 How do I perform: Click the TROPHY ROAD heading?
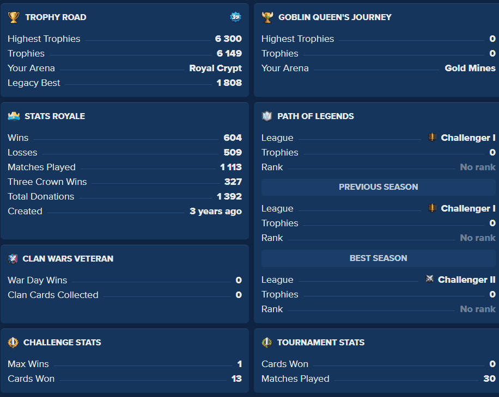click(x=56, y=17)
